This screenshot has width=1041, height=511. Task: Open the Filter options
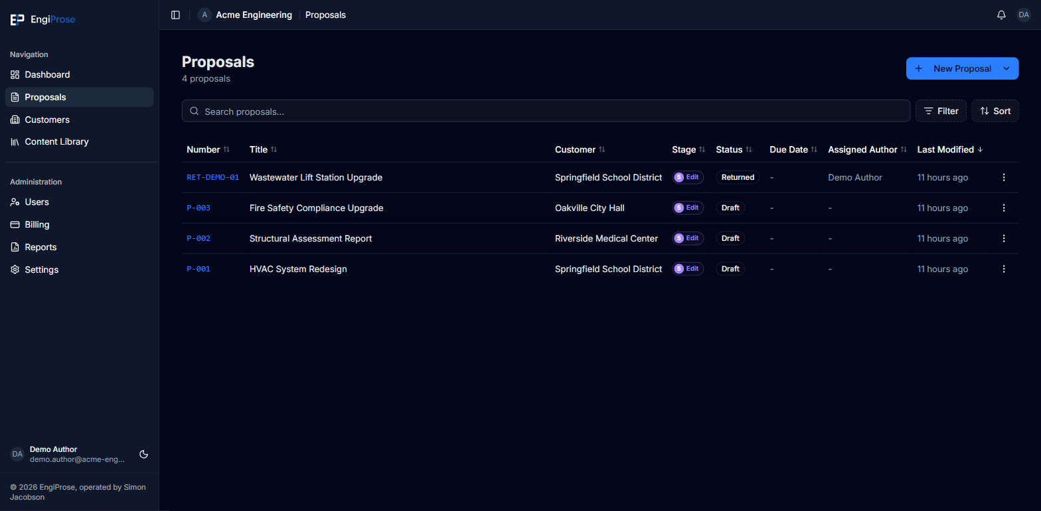pos(941,111)
